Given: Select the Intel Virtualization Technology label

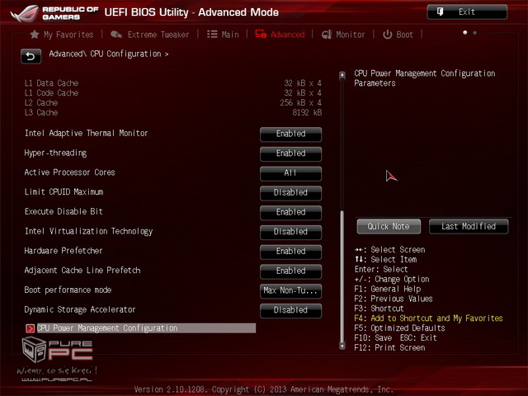Looking at the screenshot, I should (x=88, y=231).
